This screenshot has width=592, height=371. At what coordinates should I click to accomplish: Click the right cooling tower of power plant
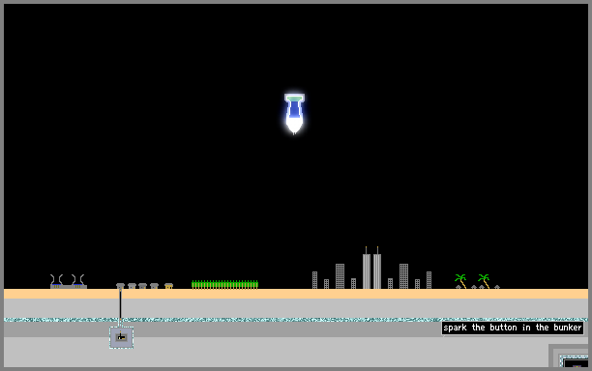coord(78,281)
